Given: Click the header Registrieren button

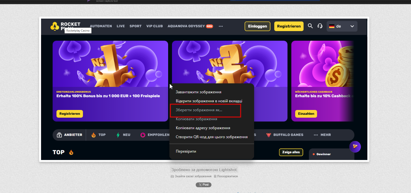Looking at the screenshot, I should [x=289, y=26].
